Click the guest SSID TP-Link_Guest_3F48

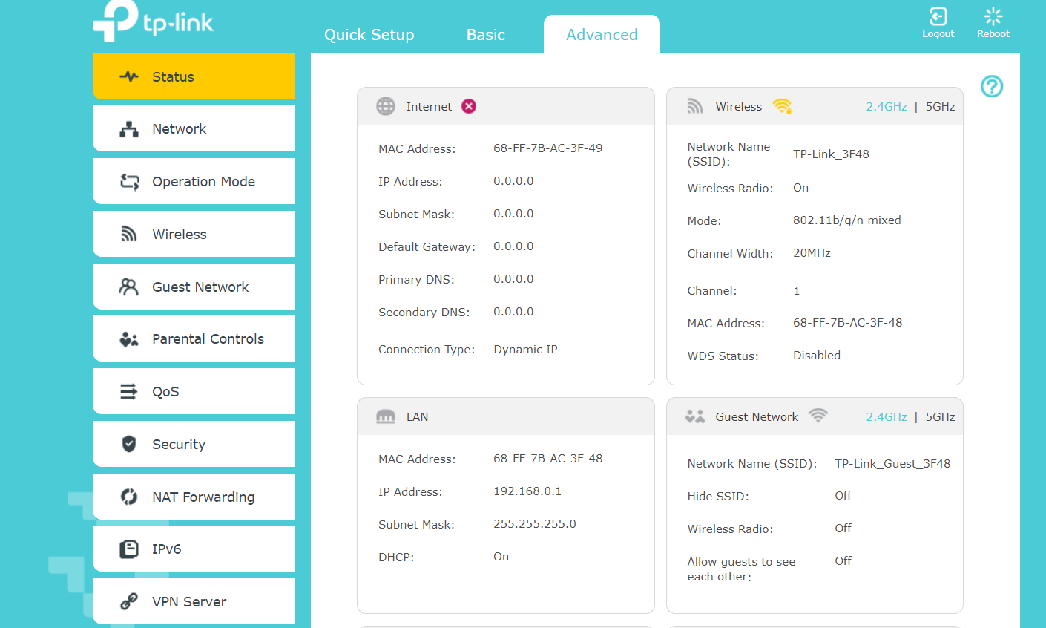892,464
